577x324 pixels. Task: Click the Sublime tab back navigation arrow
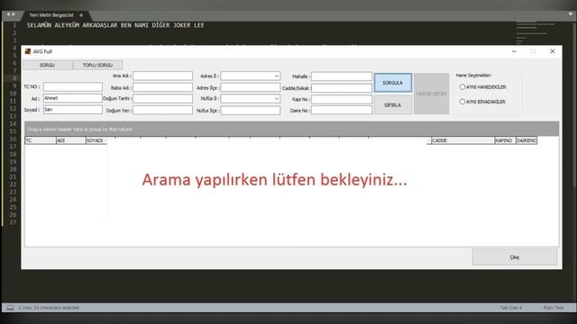[x=8, y=14]
